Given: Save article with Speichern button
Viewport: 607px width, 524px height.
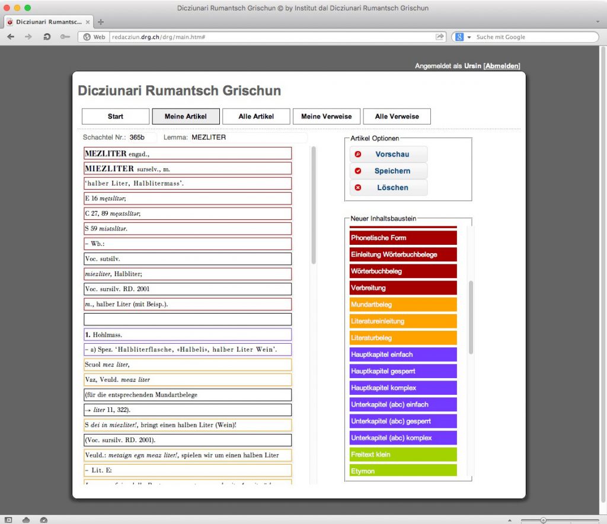Looking at the screenshot, I should pos(389,171).
